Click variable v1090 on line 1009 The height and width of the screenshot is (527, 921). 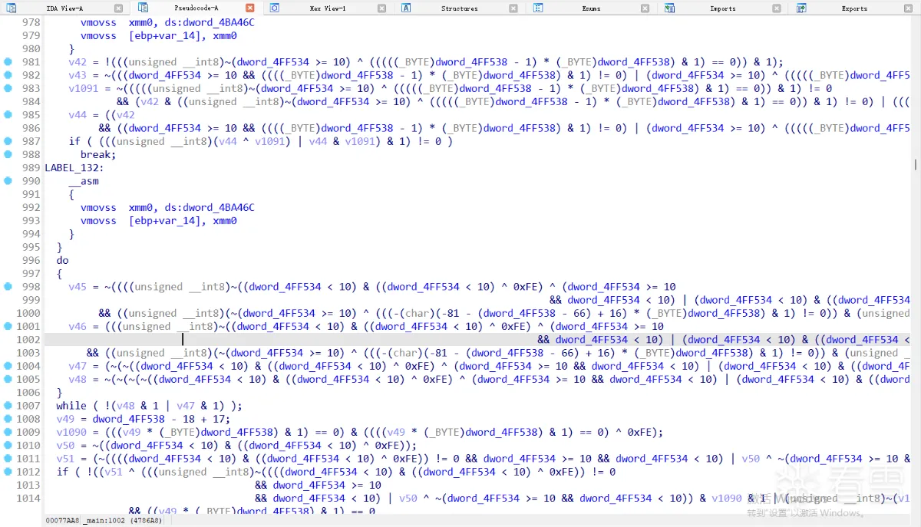coord(71,432)
